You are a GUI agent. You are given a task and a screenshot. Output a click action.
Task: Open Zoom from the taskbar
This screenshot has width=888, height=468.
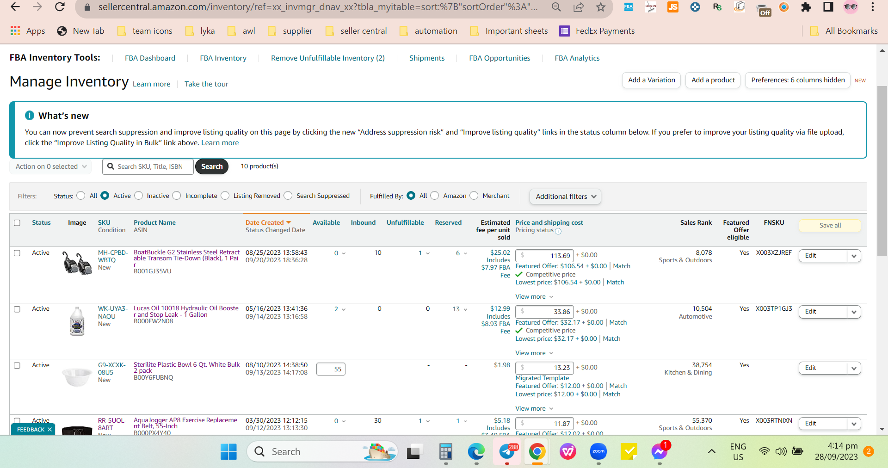coord(598,452)
